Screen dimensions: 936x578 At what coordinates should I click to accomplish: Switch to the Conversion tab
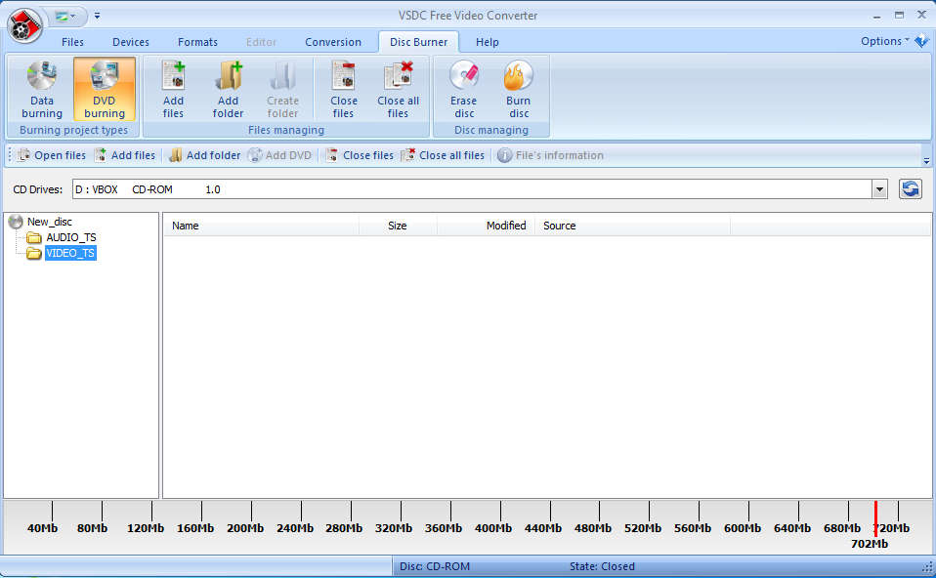coord(333,42)
